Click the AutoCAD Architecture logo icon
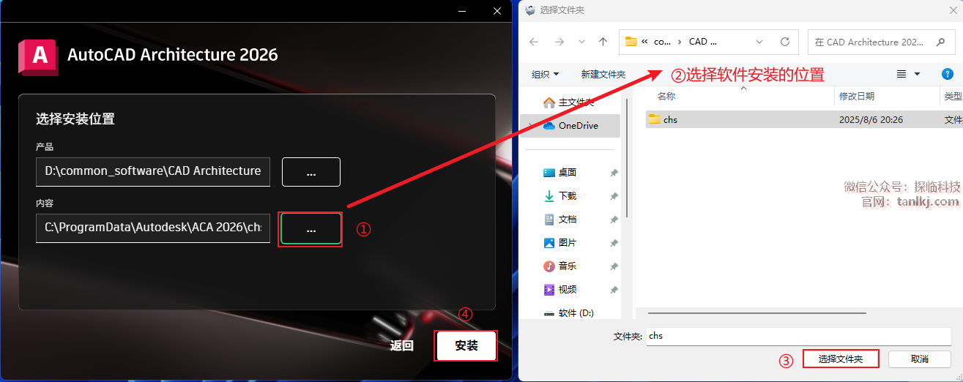Screen dimensions: 963x382 [x=38, y=57]
